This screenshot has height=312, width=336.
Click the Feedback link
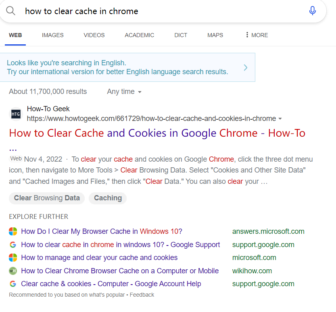tap(142, 295)
